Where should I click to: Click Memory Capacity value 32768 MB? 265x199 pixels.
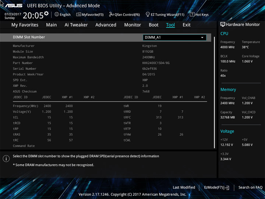[x=227, y=117]
